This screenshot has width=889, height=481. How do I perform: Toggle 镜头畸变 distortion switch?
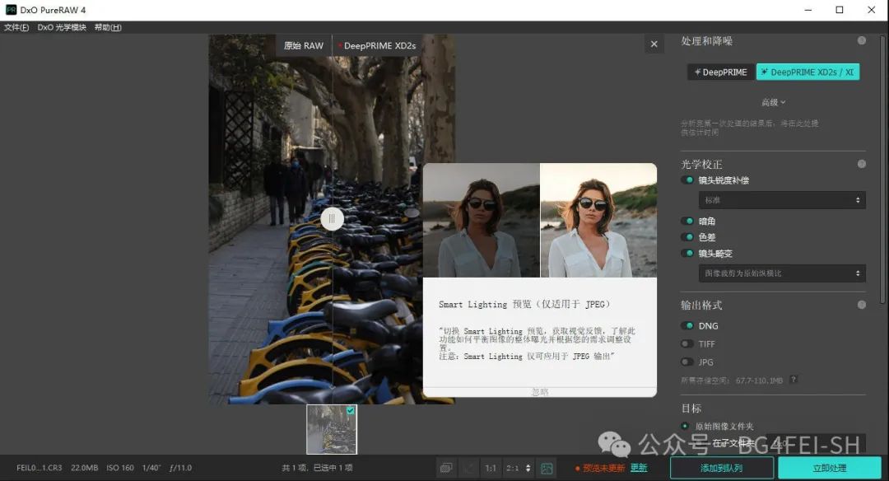687,254
